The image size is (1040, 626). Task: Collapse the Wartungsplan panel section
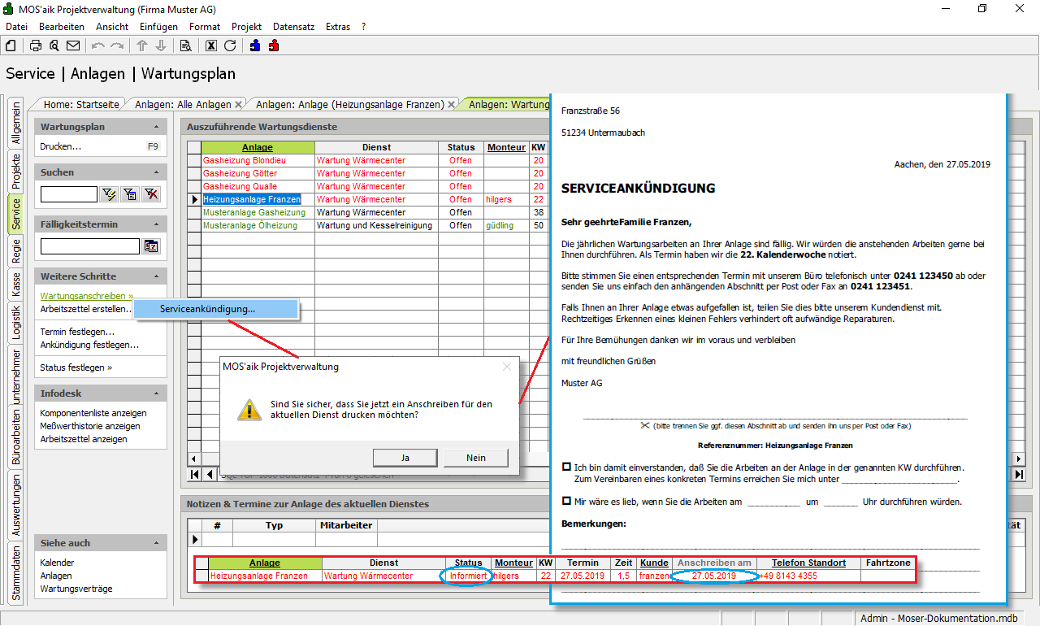click(156, 127)
